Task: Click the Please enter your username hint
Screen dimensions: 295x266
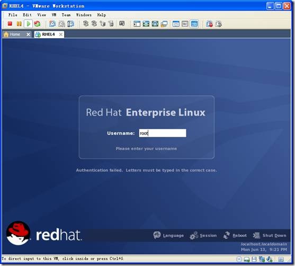Action: pyautogui.click(x=146, y=148)
